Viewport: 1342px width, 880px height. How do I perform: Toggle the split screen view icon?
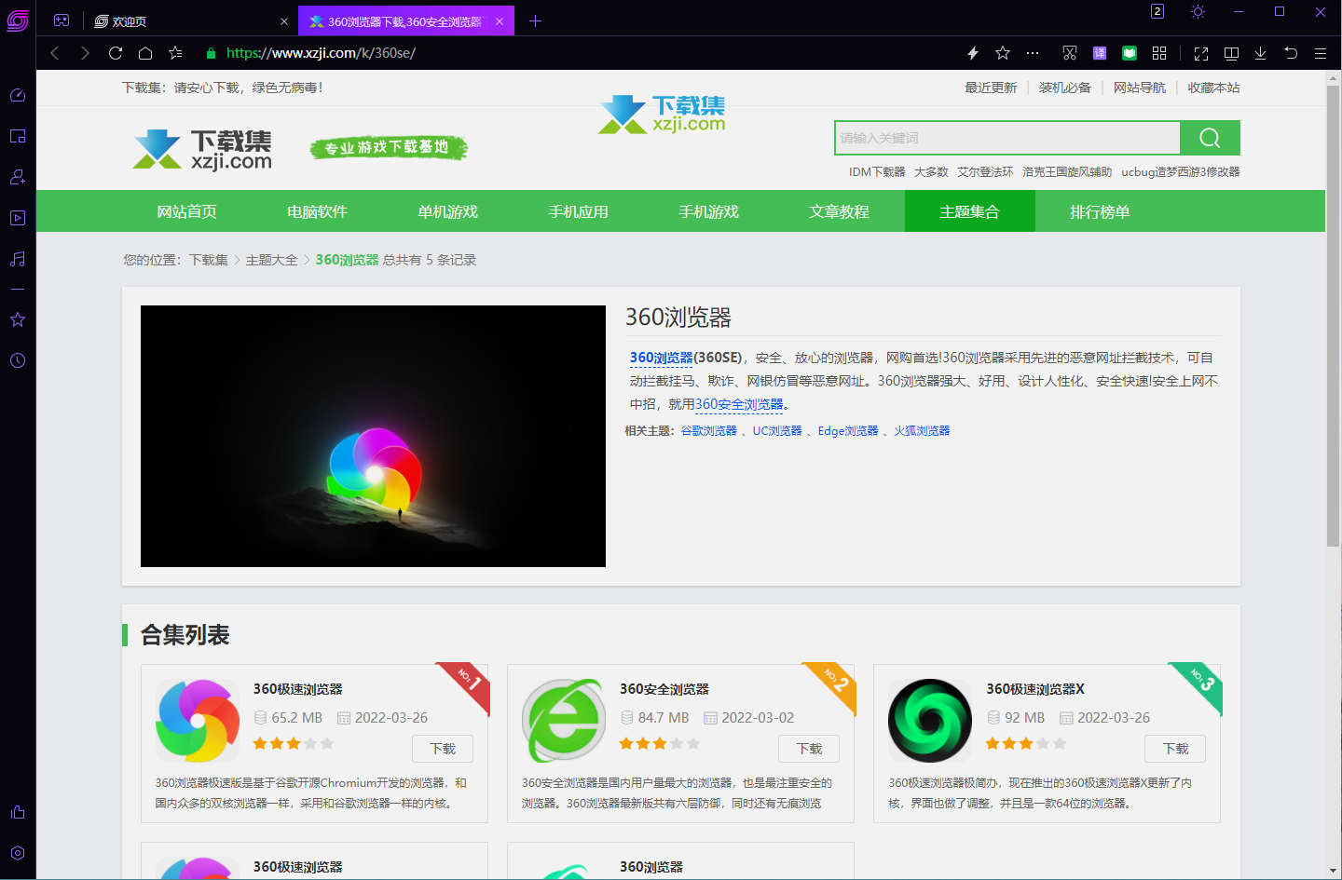coord(1231,53)
